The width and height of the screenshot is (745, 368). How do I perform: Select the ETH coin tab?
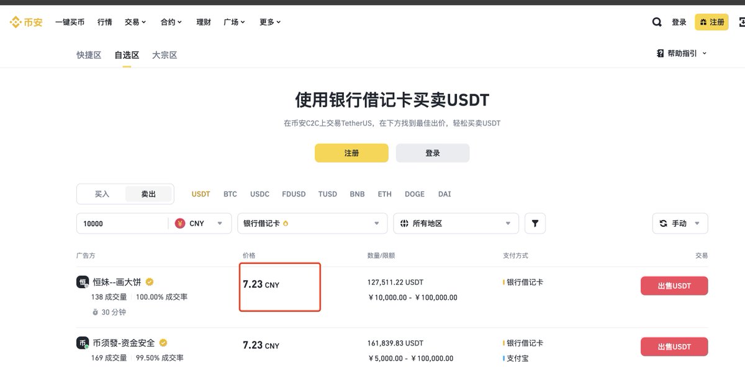pos(385,194)
